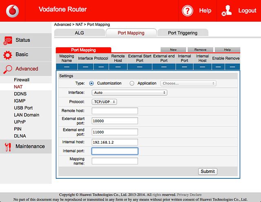Click the Internal host field
261x202 pixels.
pyautogui.click(x=115, y=142)
